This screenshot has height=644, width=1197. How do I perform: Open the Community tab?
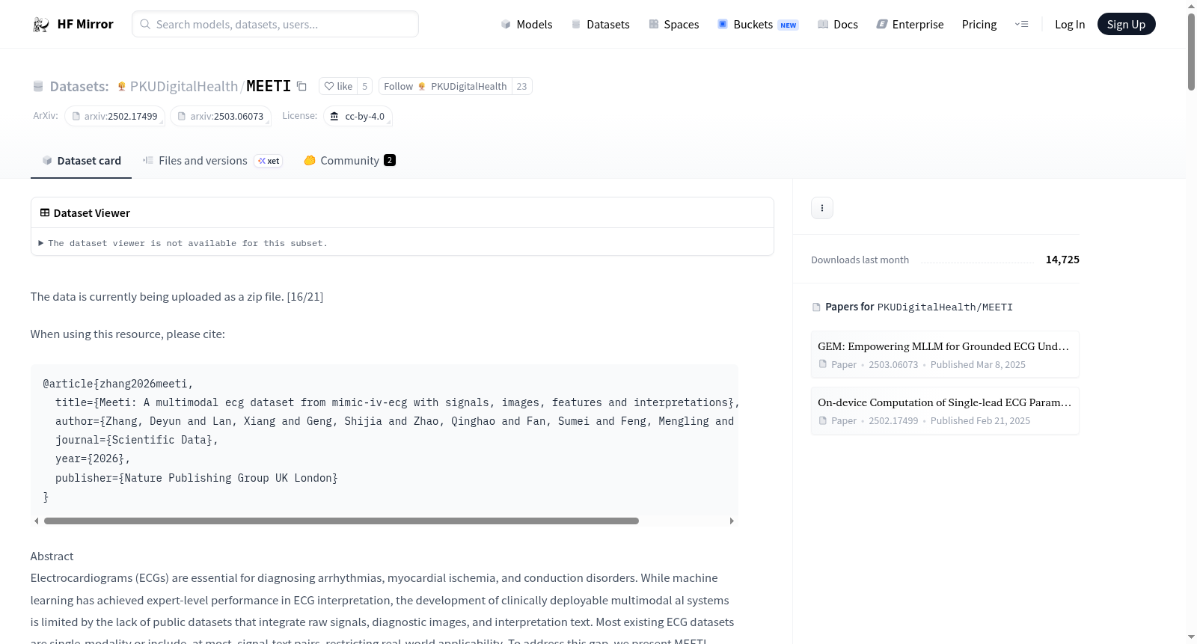click(349, 161)
